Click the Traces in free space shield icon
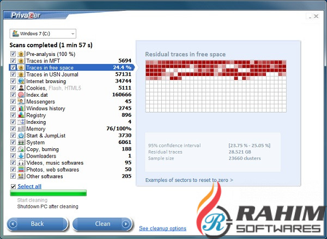327x239 pixels. 21,67
